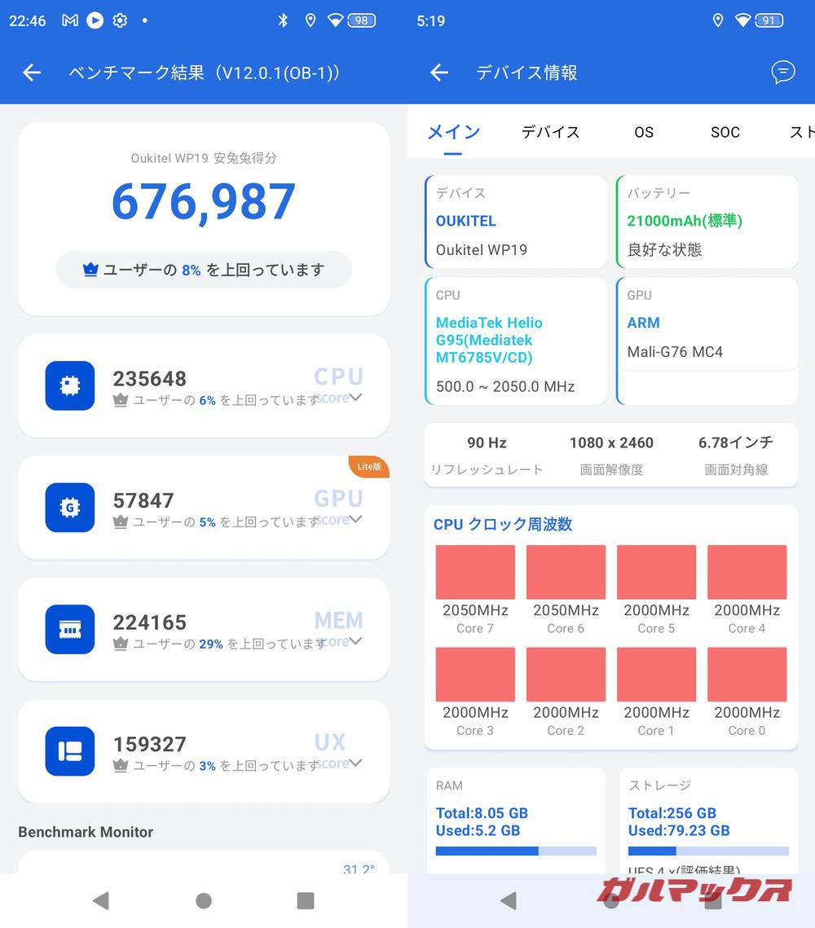Open the MediaTek Helio G95 CPU card
Screen dimensions: 815x928
coord(516,341)
